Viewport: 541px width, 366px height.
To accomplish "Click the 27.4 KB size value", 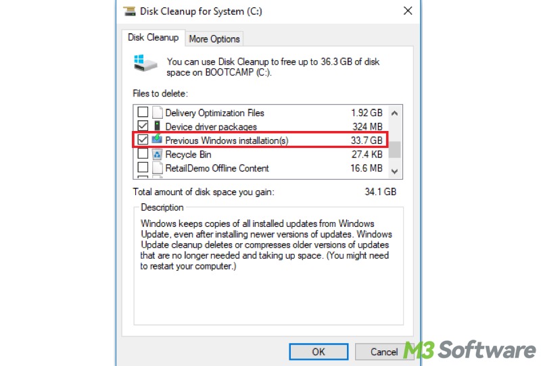I will (x=367, y=155).
